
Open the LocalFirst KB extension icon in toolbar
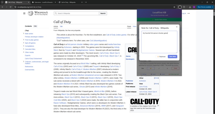point(180,7)
